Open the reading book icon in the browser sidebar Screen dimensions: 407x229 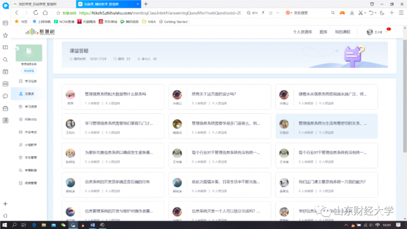[x=5, y=47]
